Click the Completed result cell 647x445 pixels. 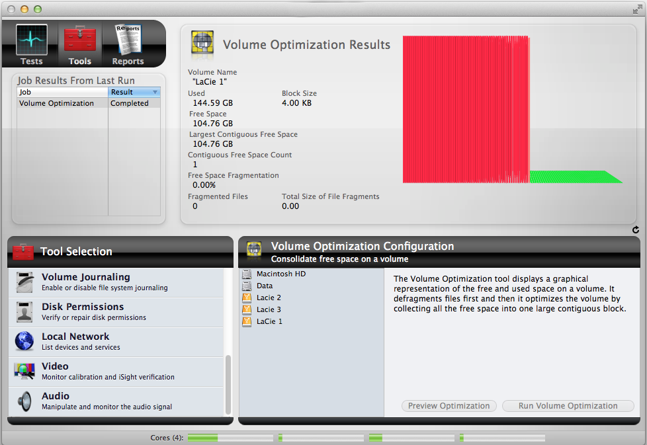[134, 103]
